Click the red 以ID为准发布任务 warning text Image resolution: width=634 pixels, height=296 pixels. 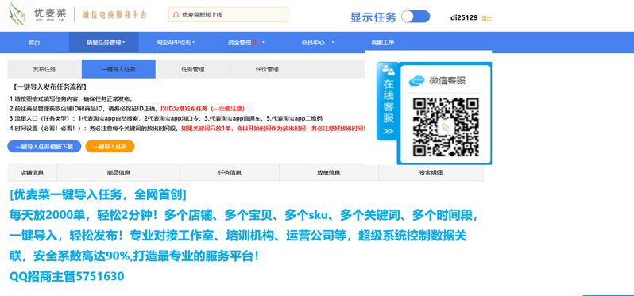pyautogui.click(x=206, y=109)
